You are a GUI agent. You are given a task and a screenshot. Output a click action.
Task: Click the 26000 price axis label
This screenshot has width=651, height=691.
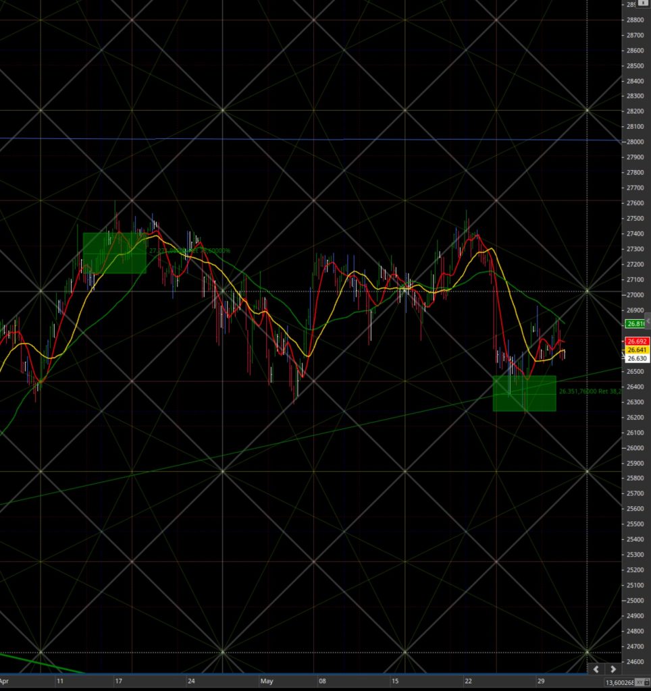coord(635,448)
